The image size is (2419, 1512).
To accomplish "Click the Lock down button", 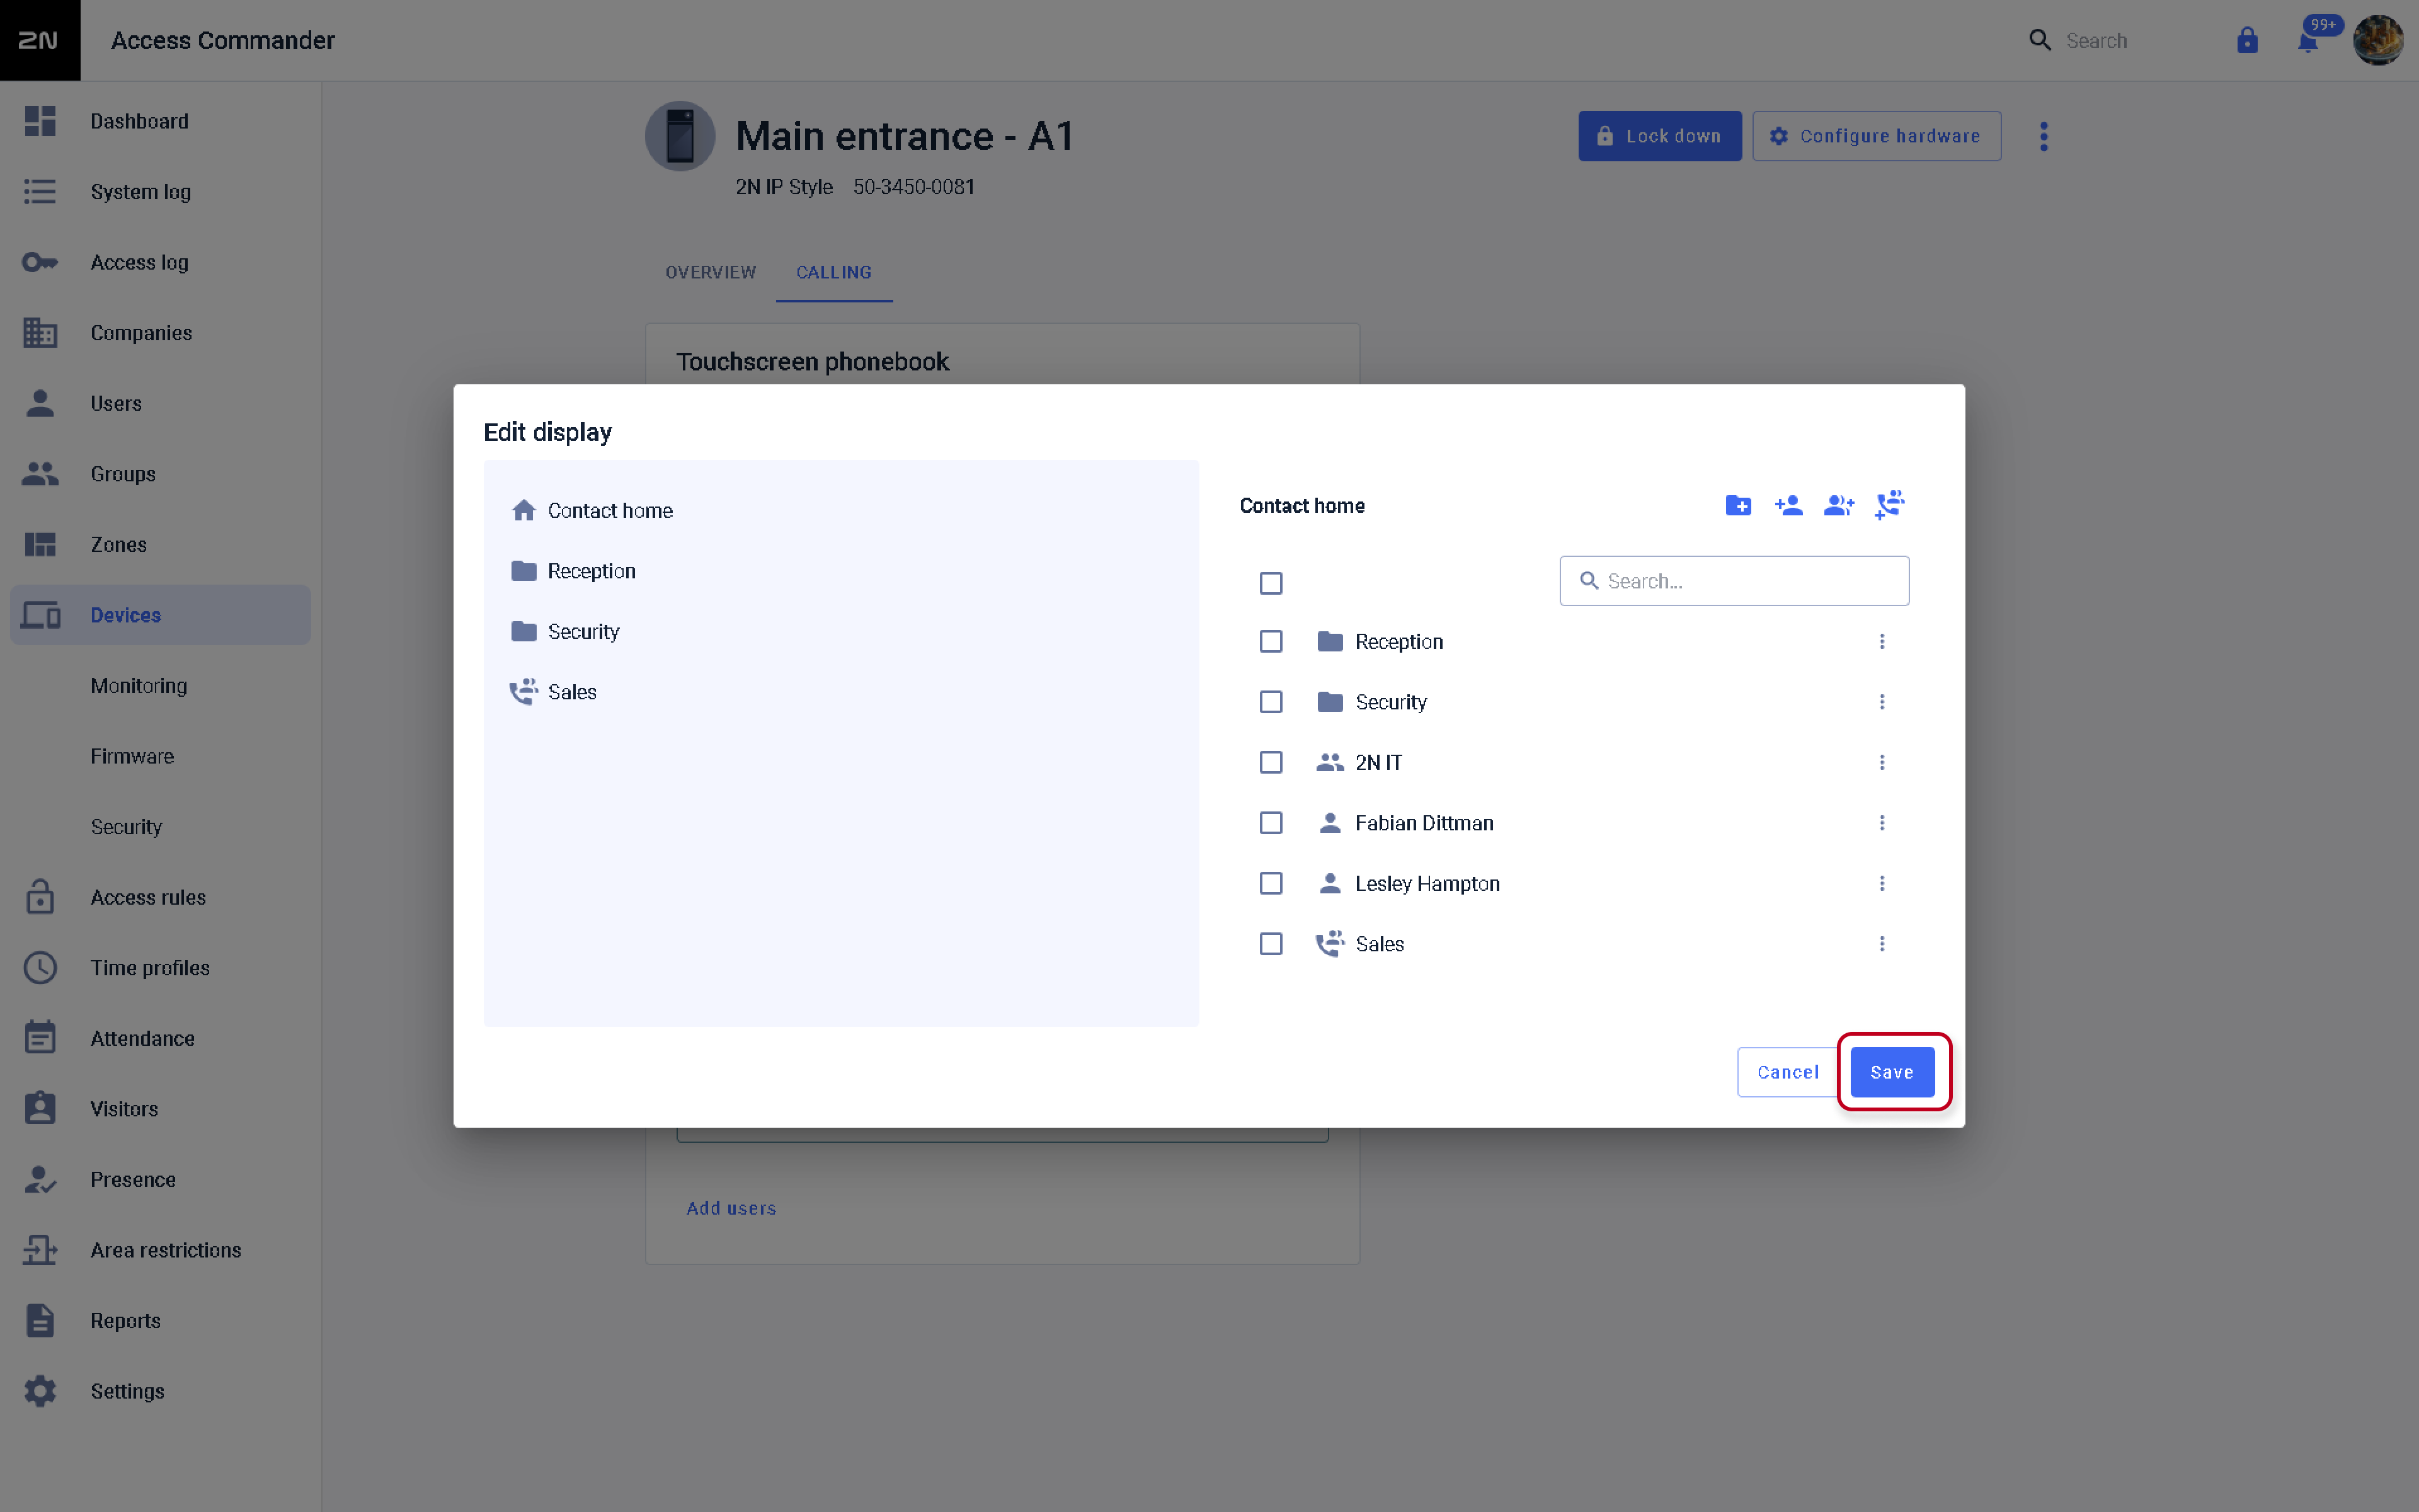I will point(1659,136).
